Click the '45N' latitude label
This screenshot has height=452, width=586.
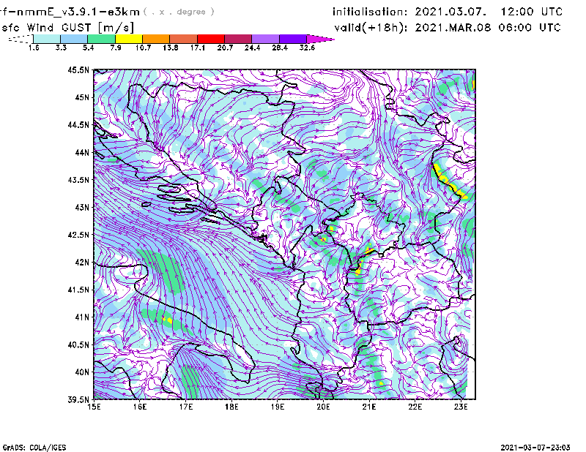tap(82, 97)
